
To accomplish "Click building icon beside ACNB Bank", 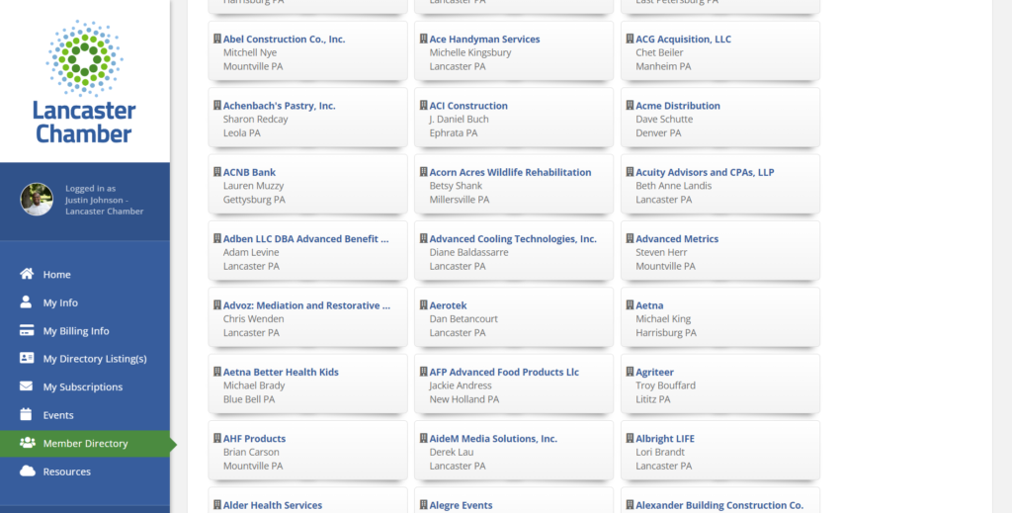I will 217,172.
